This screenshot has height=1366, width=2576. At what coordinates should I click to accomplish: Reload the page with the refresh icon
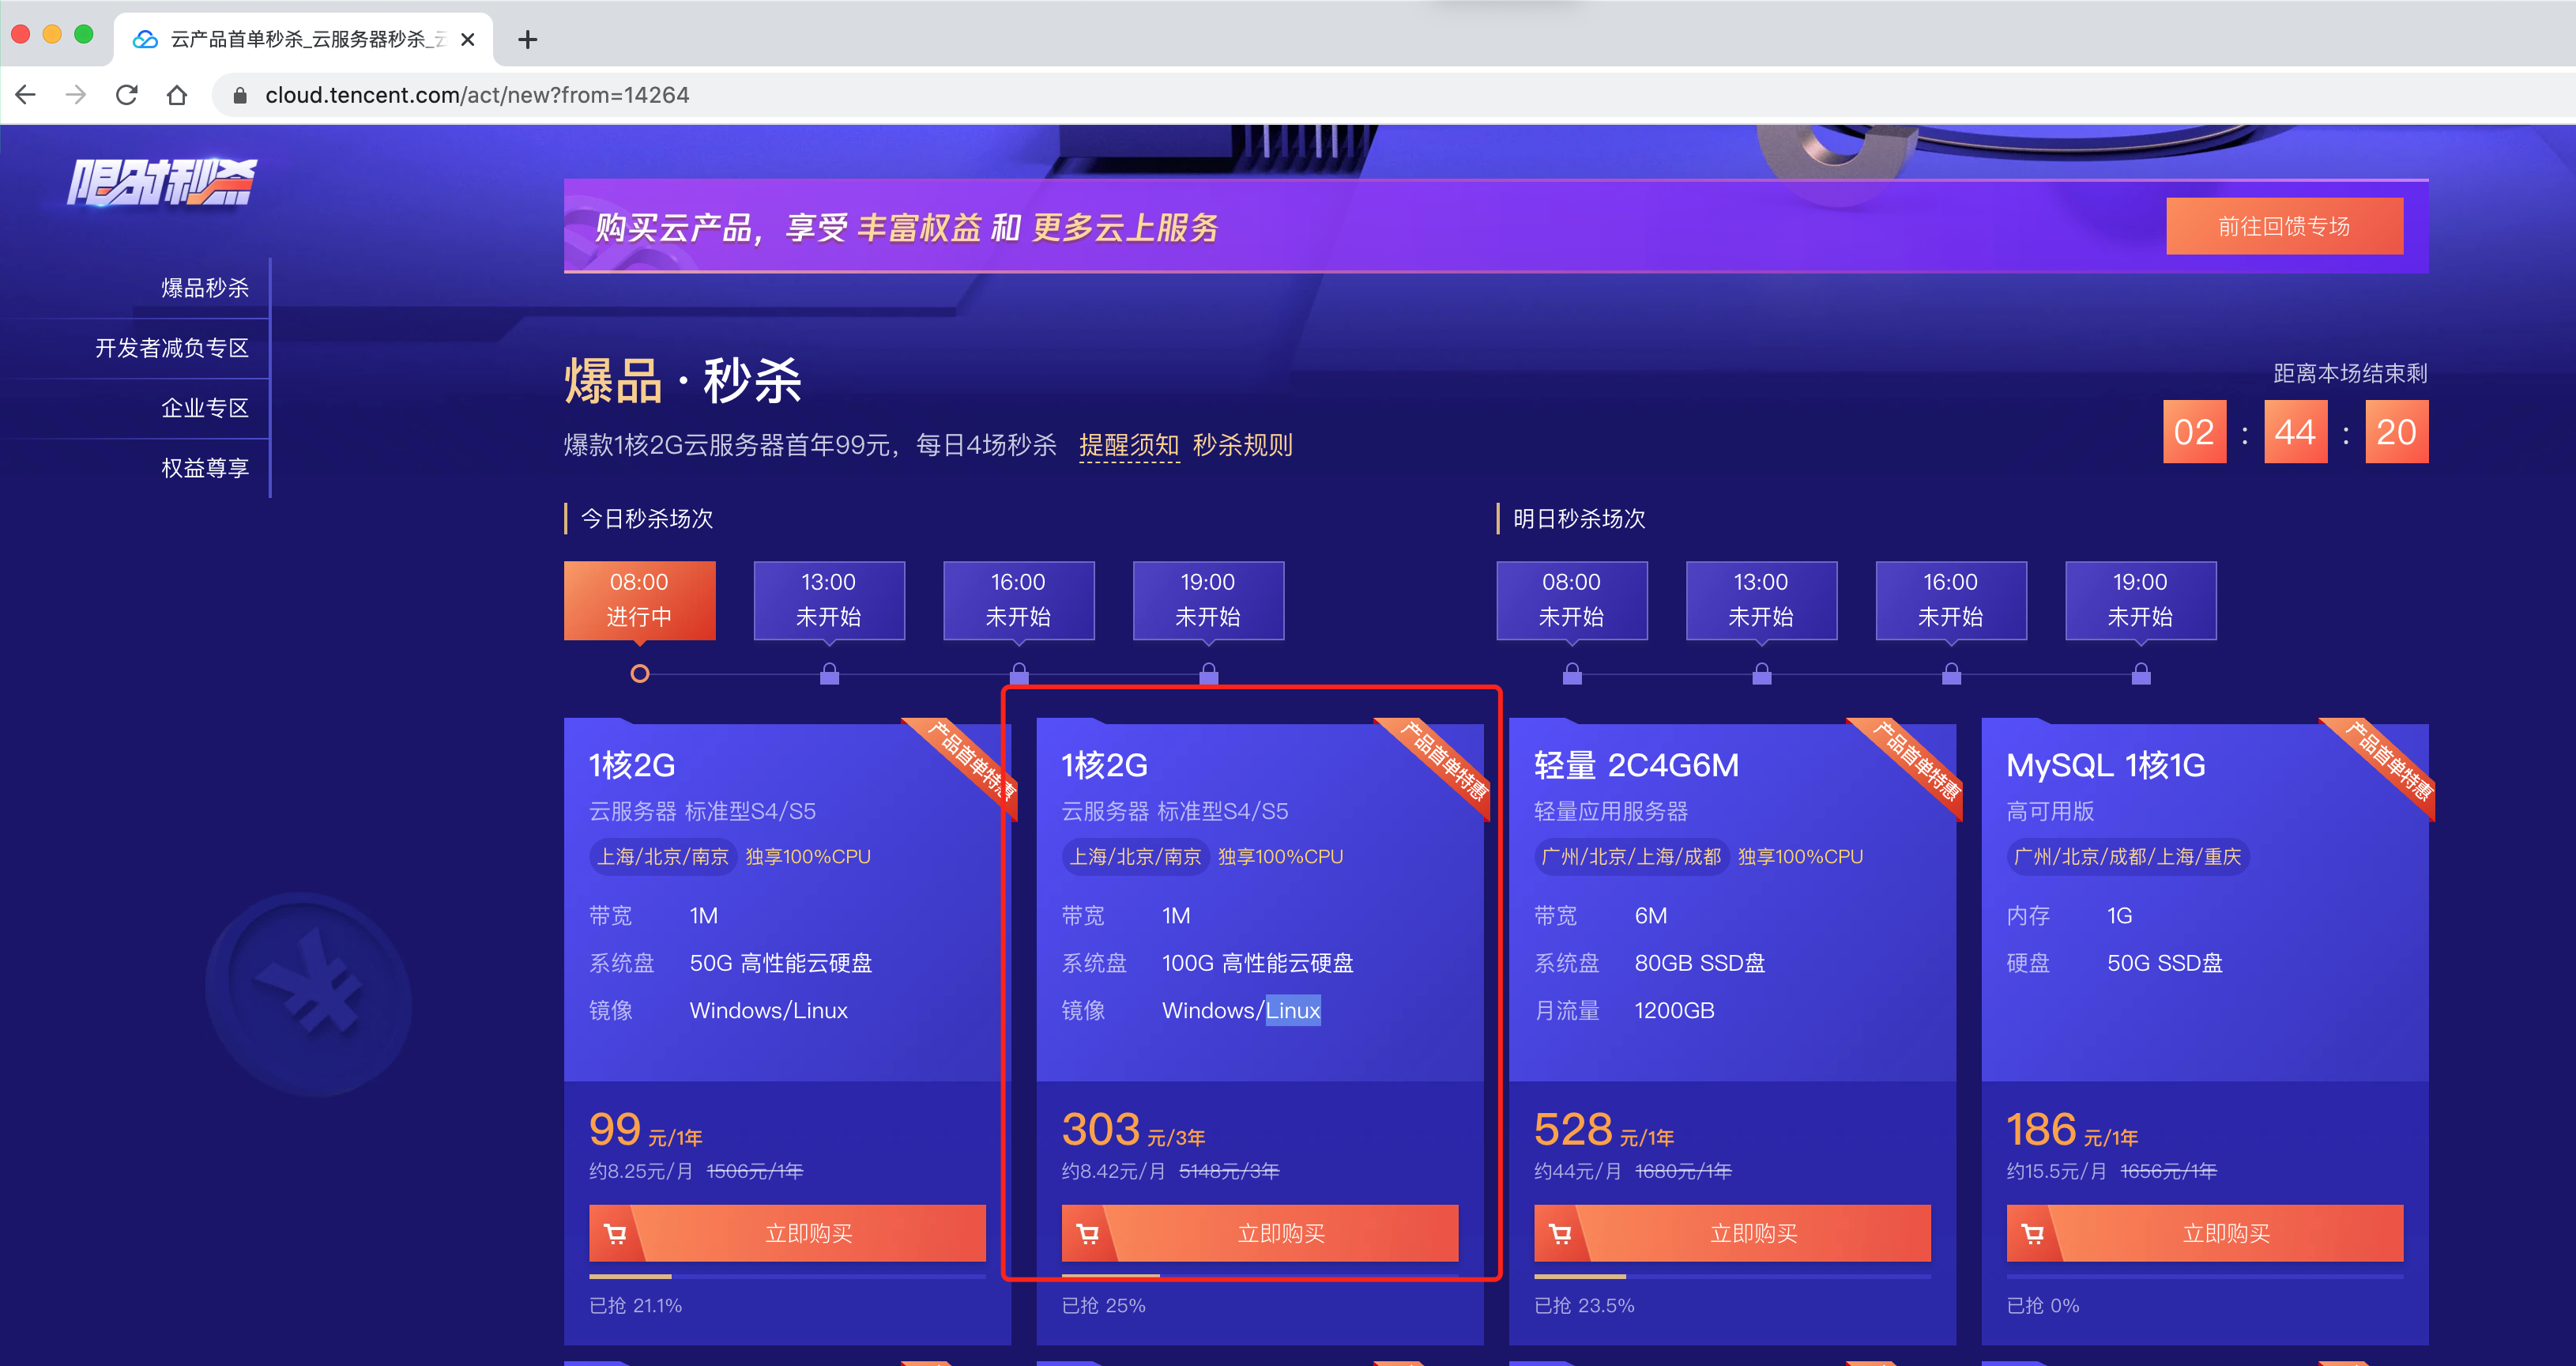click(x=127, y=95)
